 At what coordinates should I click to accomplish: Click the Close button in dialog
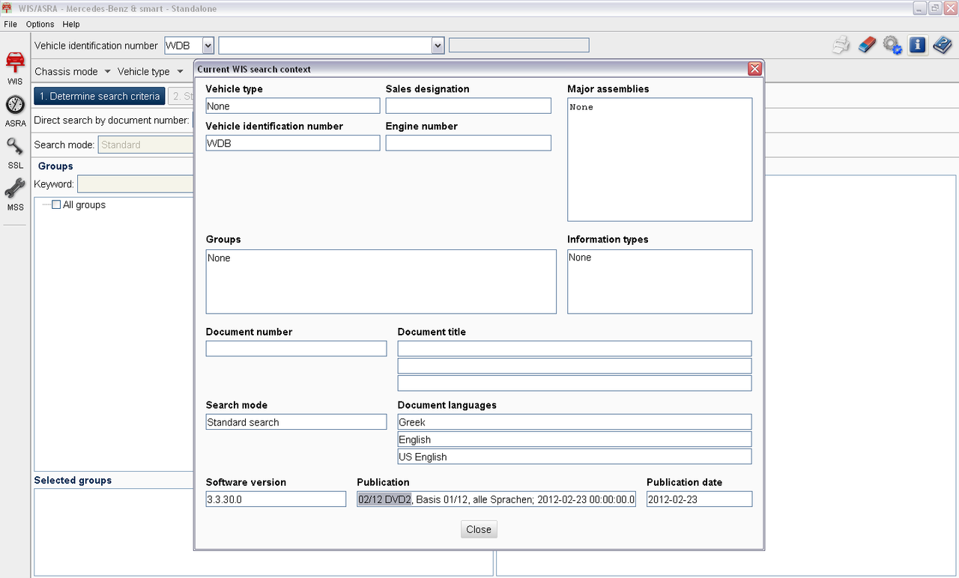coord(479,529)
